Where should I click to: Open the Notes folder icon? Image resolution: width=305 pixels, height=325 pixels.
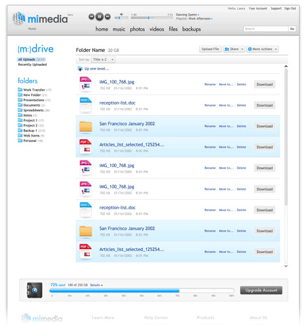click(x=20, y=115)
